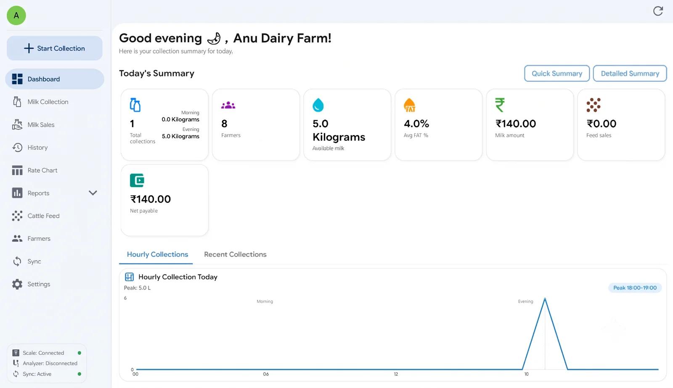Viewport: 673px width, 388px height.
Task: Go to Rate Chart page
Action: coord(55,170)
